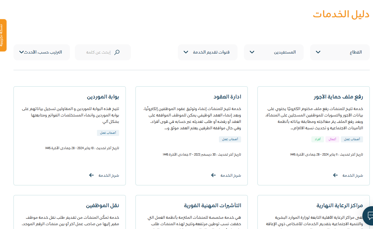Open شرح الخدمة link for بوابة الموردين
373x229 pixels.
point(108,175)
